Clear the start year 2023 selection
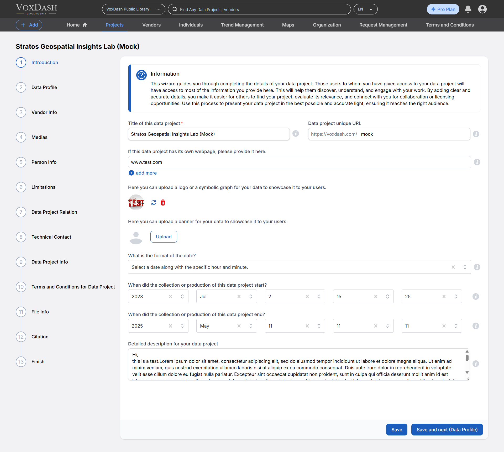This screenshot has height=452, width=504. pyautogui.click(x=170, y=296)
